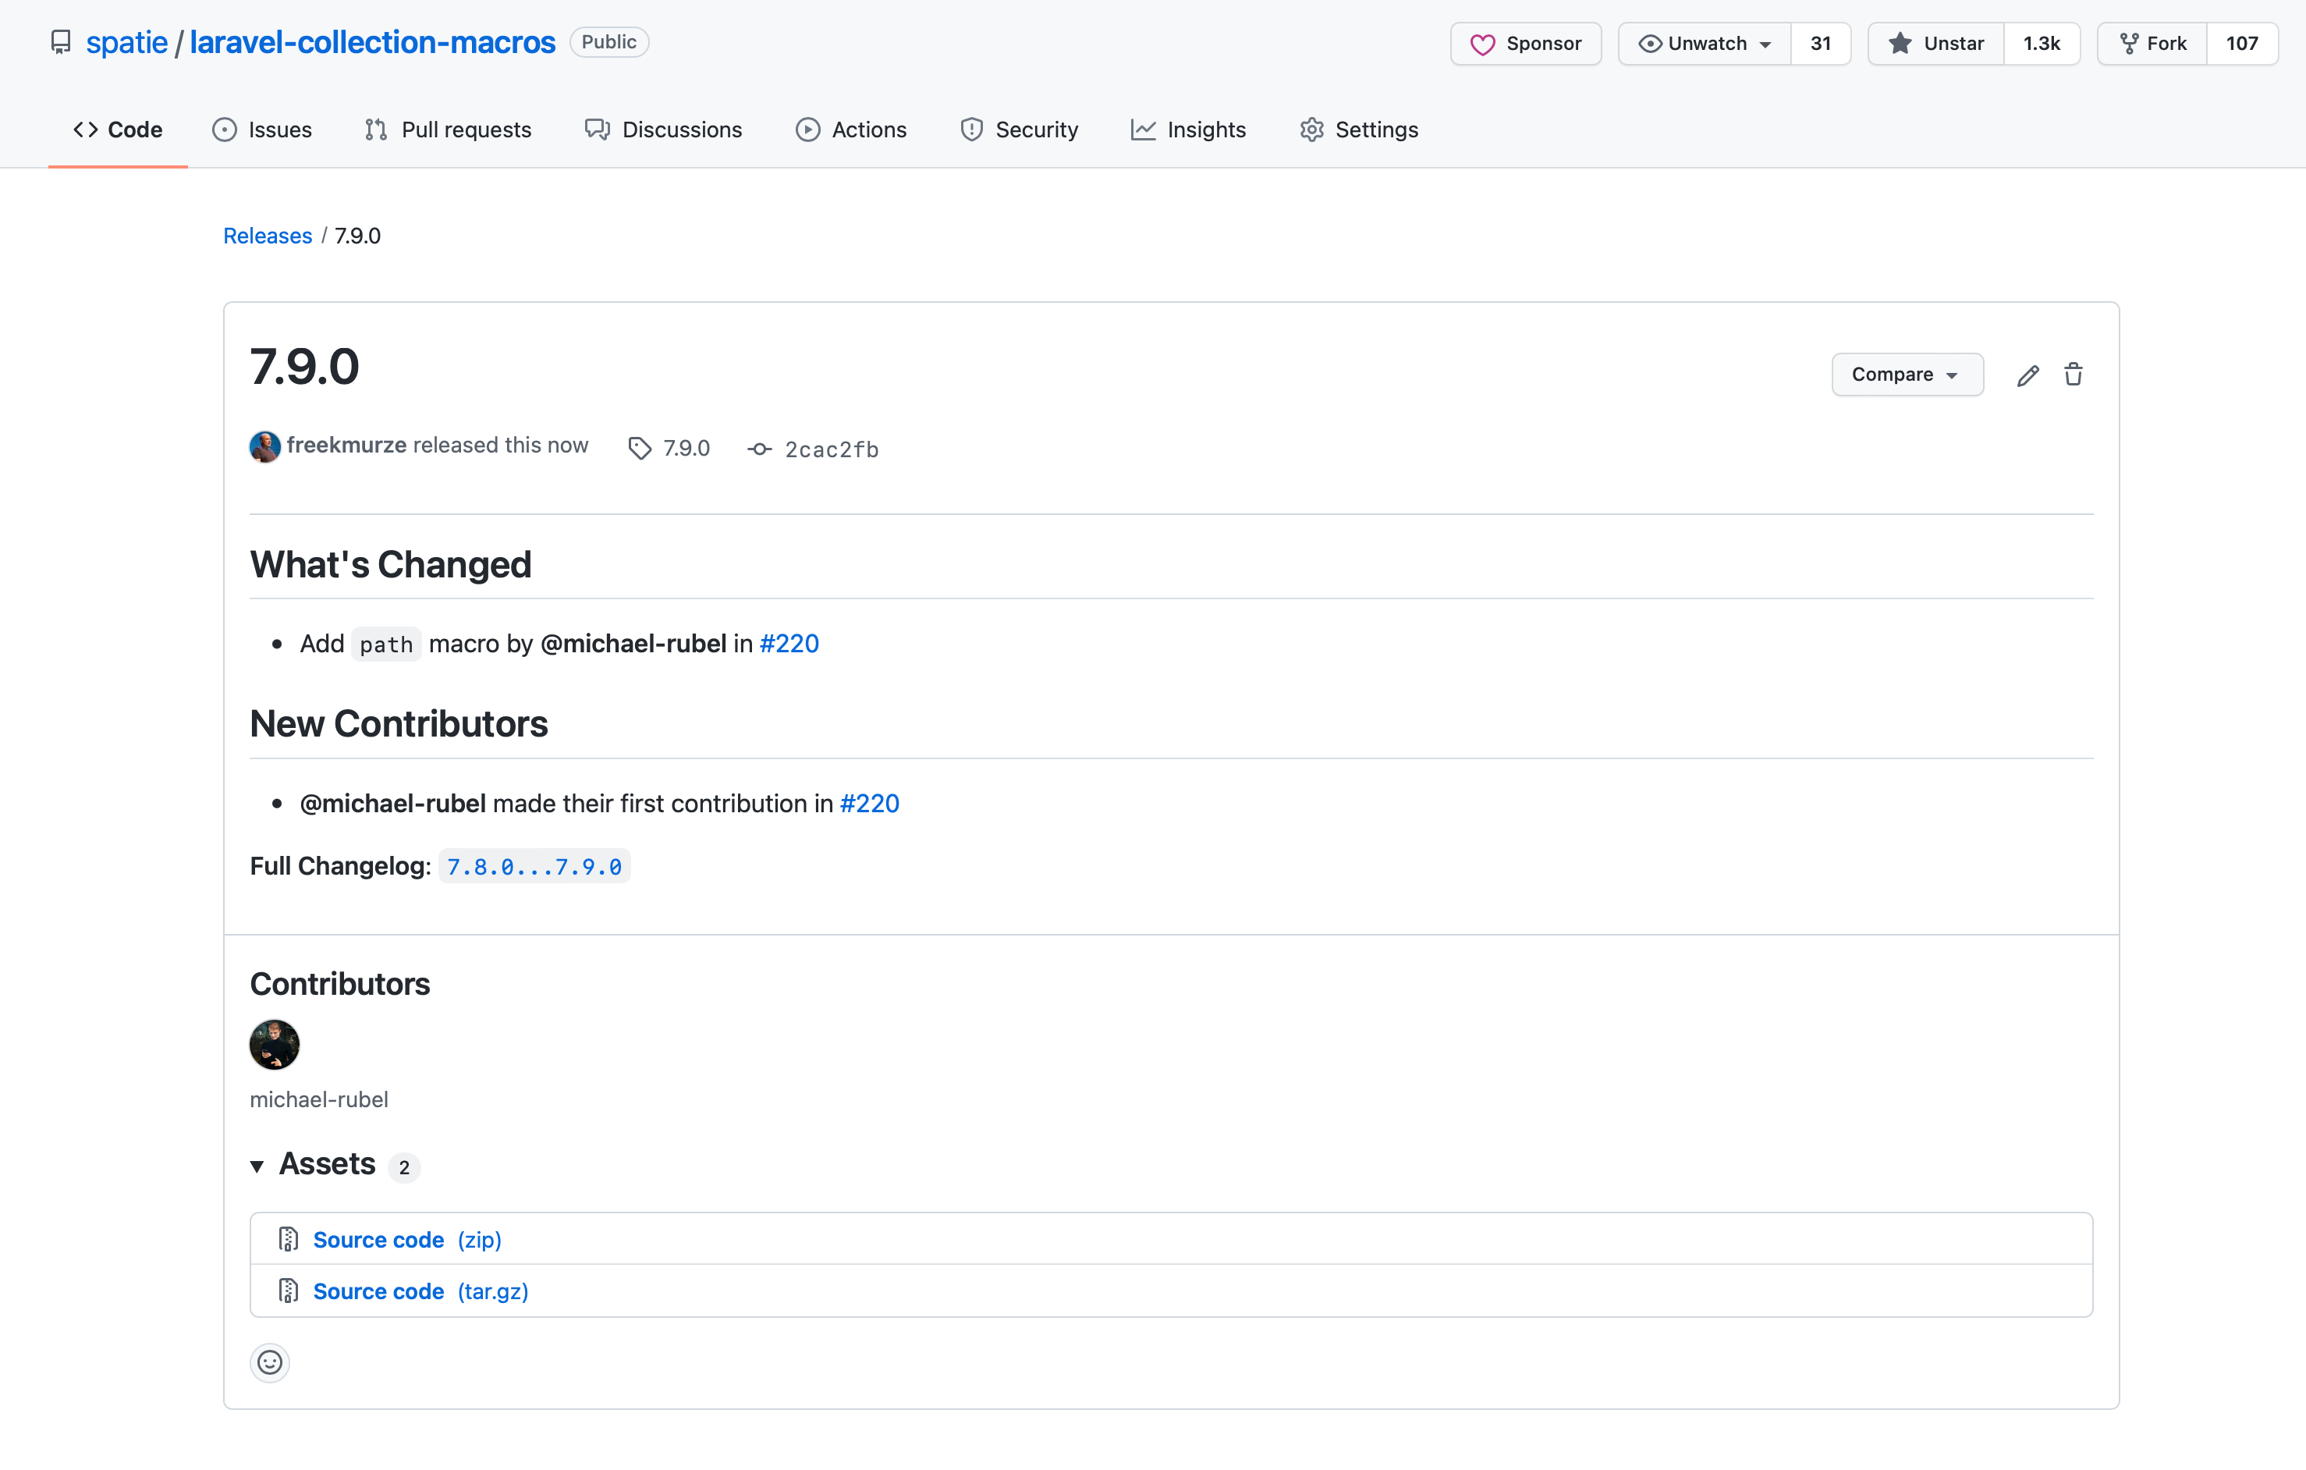Open #220 link under New Contributors
The image size is (2306, 1470).
[870, 804]
